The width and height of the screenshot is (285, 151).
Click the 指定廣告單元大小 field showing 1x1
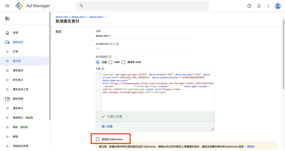point(143,49)
